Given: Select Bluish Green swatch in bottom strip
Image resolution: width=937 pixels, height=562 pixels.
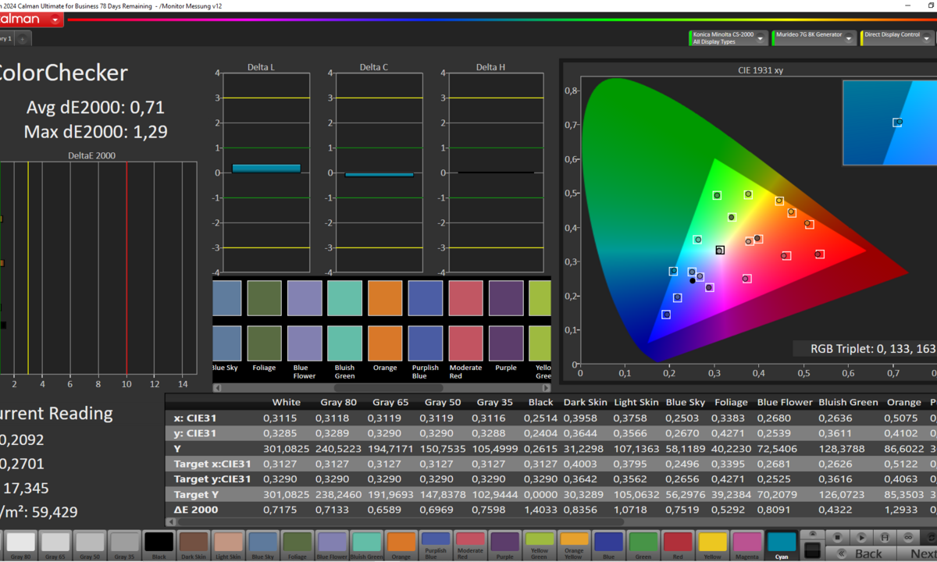Looking at the screenshot, I should [x=366, y=546].
